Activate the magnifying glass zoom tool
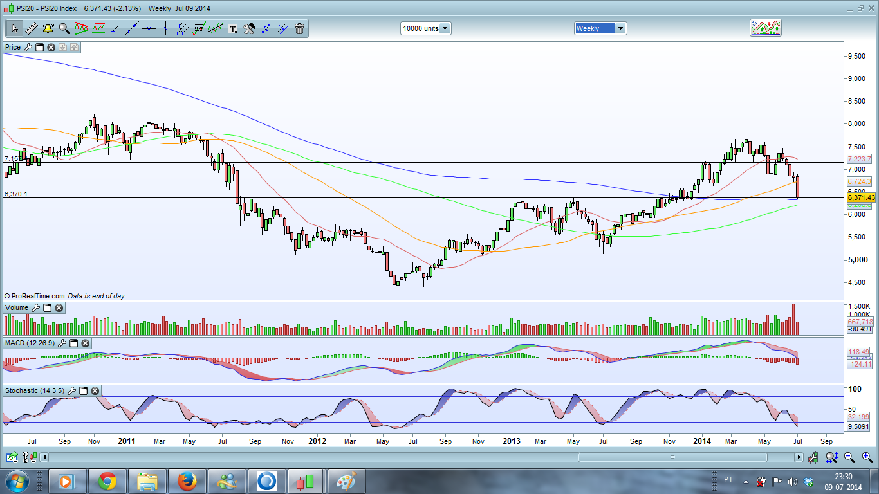The height and width of the screenshot is (494, 879). coord(64,28)
